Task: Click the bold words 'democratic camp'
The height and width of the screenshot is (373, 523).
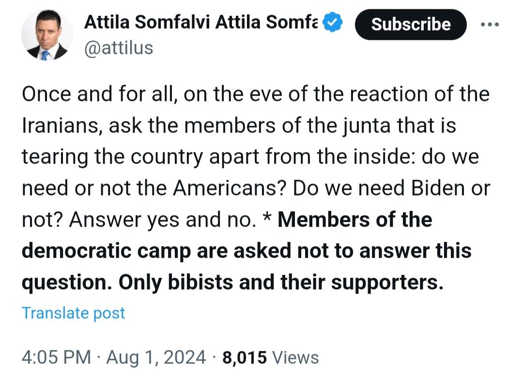Action: [x=107, y=251]
